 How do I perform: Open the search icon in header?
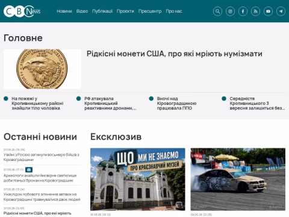pyautogui.click(x=217, y=11)
